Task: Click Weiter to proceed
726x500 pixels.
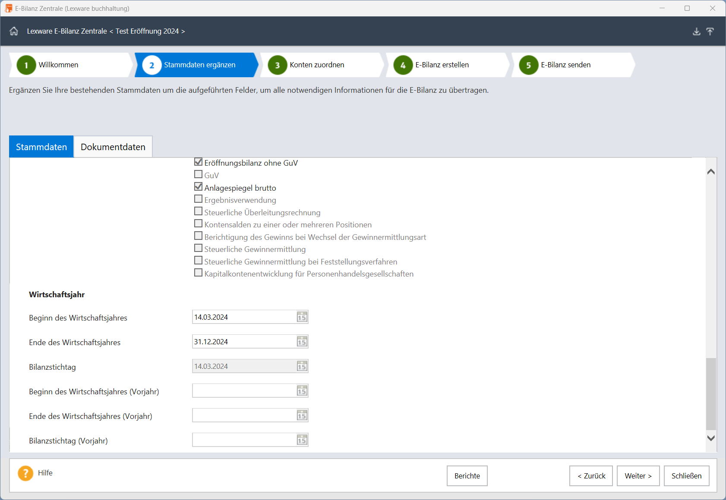Action: (638, 476)
